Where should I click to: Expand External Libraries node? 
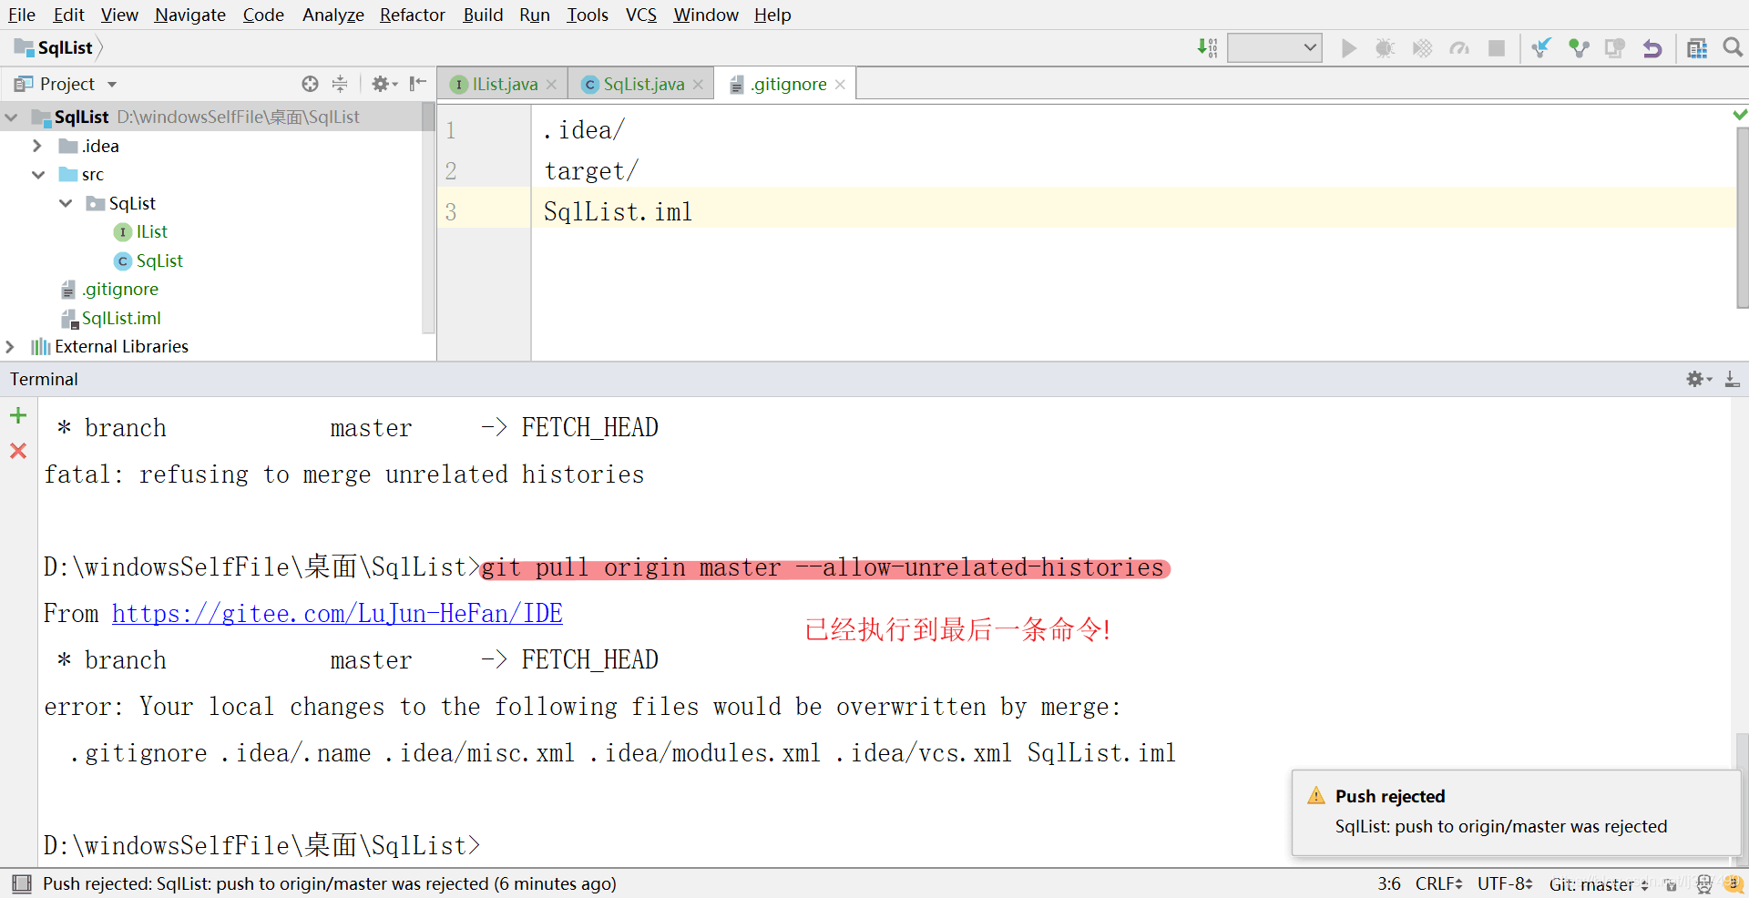point(10,346)
